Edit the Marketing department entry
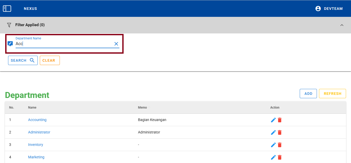This screenshot has width=351, height=163. point(273,157)
